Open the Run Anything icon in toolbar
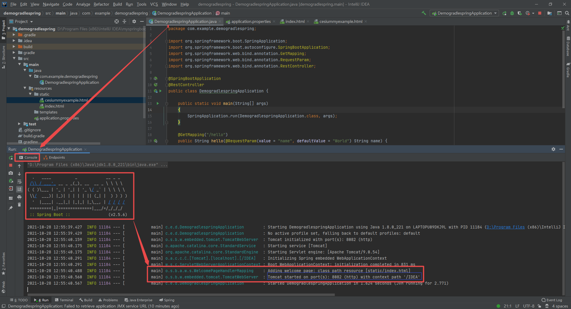This screenshot has height=309, width=571. 559,13
